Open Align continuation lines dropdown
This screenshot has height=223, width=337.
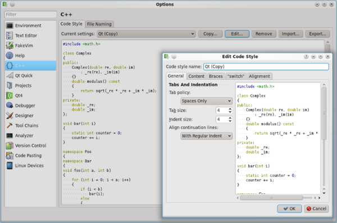click(x=206, y=136)
